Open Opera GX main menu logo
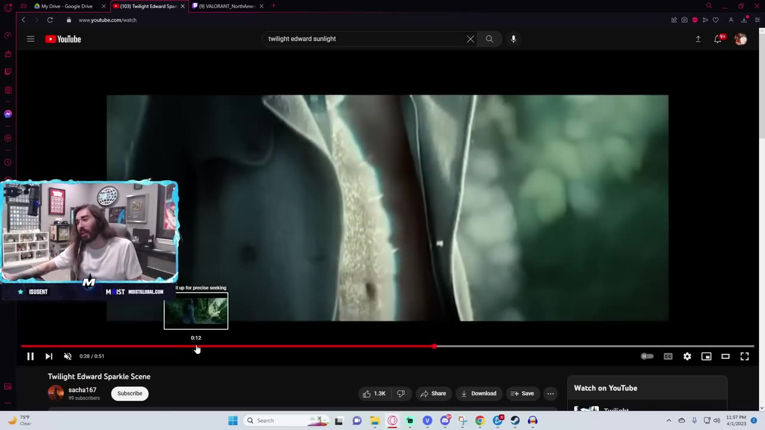The image size is (765, 430). click(8, 7)
